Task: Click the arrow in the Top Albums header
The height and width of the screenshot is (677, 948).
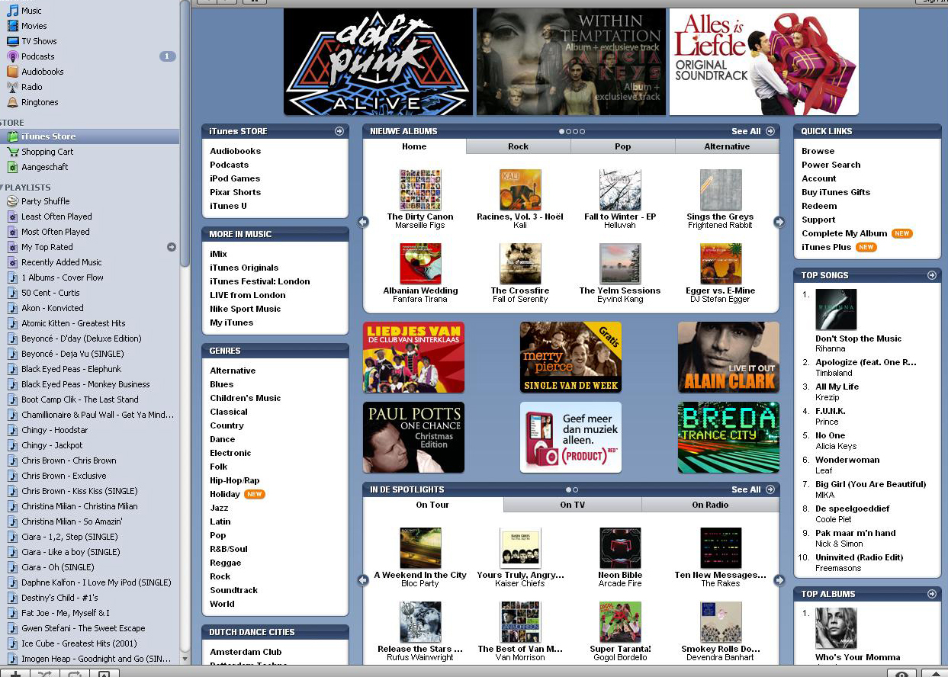Action: [931, 594]
